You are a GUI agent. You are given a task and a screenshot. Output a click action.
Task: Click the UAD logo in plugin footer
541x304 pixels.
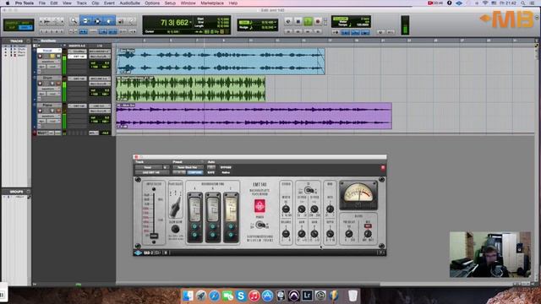[x=138, y=252]
